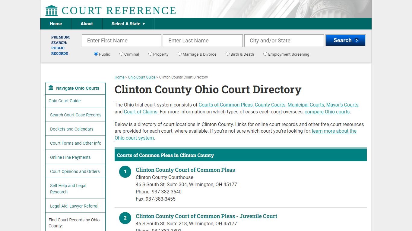Click the Suite 304 Wilmington address line
Screen dimensions: 412x231
pos(186,184)
